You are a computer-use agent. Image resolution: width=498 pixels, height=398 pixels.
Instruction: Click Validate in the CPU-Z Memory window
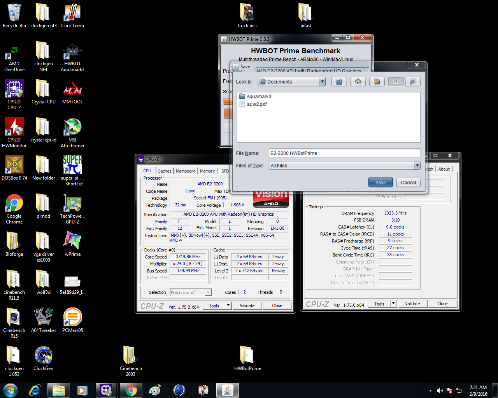(x=412, y=304)
